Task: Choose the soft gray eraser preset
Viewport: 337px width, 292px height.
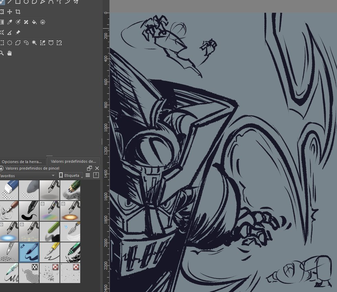Action: (29, 190)
